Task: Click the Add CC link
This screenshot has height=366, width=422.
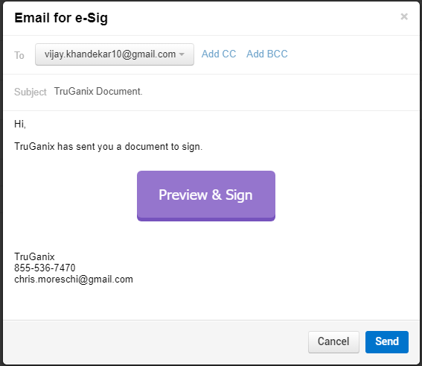Action: [219, 54]
